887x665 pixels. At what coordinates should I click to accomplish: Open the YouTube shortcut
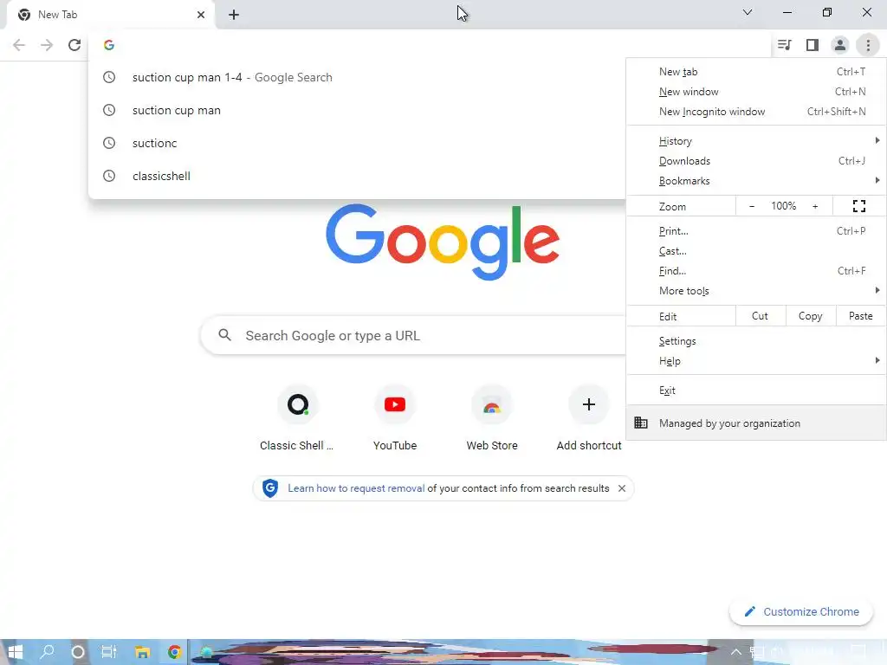click(x=395, y=418)
